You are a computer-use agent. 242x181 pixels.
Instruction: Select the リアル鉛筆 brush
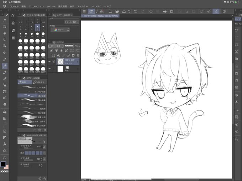[32, 87]
